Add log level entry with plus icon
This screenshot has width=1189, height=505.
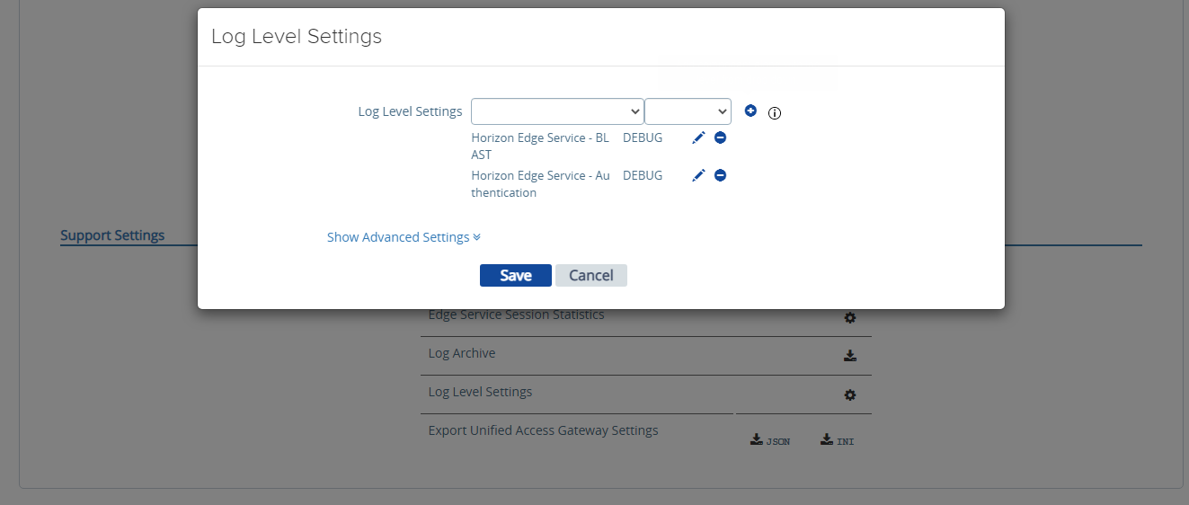pos(751,111)
